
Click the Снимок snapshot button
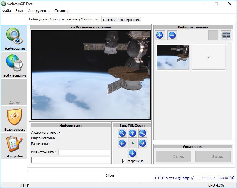tap(174, 156)
